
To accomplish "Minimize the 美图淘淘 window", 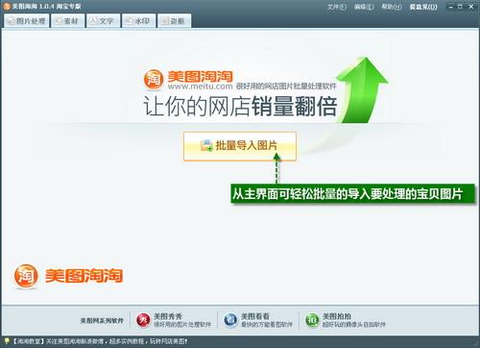I will pos(450,7).
